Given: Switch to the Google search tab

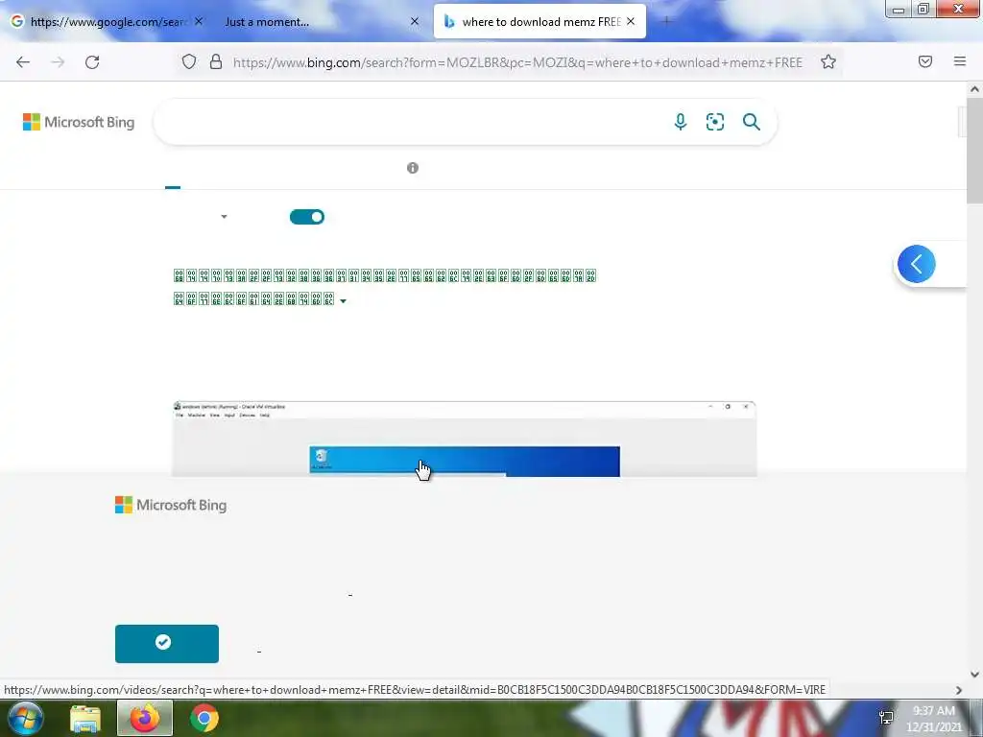Looking at the screenshot, I should pyautogui.click(x=108, y=21).
